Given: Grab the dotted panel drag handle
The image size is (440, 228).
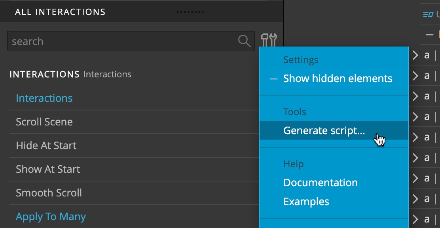Looking at the screenshot, I should tap(190, 12).
